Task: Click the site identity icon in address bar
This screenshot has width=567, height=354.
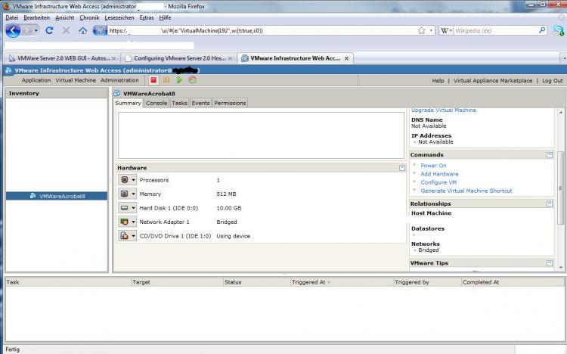Action: pos(100,30)
